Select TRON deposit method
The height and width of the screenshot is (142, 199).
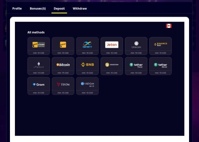coord(63,86)
